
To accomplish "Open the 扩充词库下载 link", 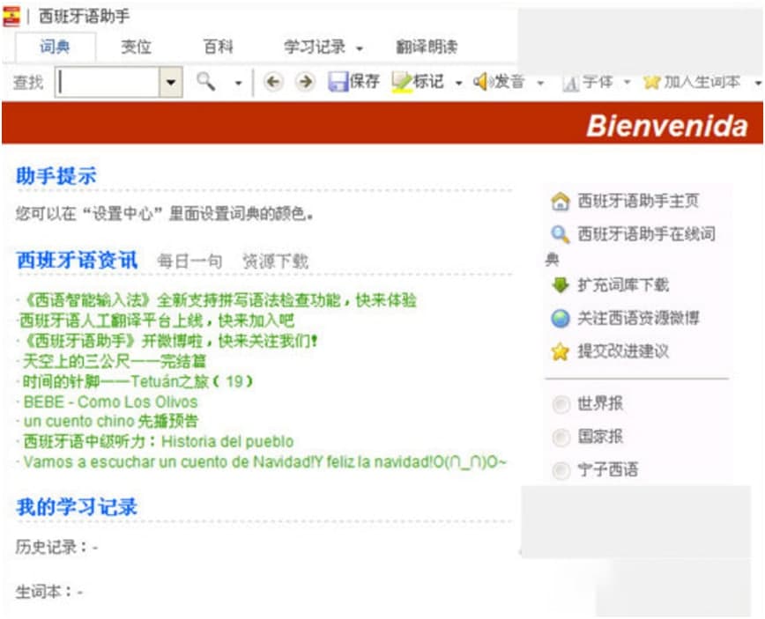I will (622, 284).
